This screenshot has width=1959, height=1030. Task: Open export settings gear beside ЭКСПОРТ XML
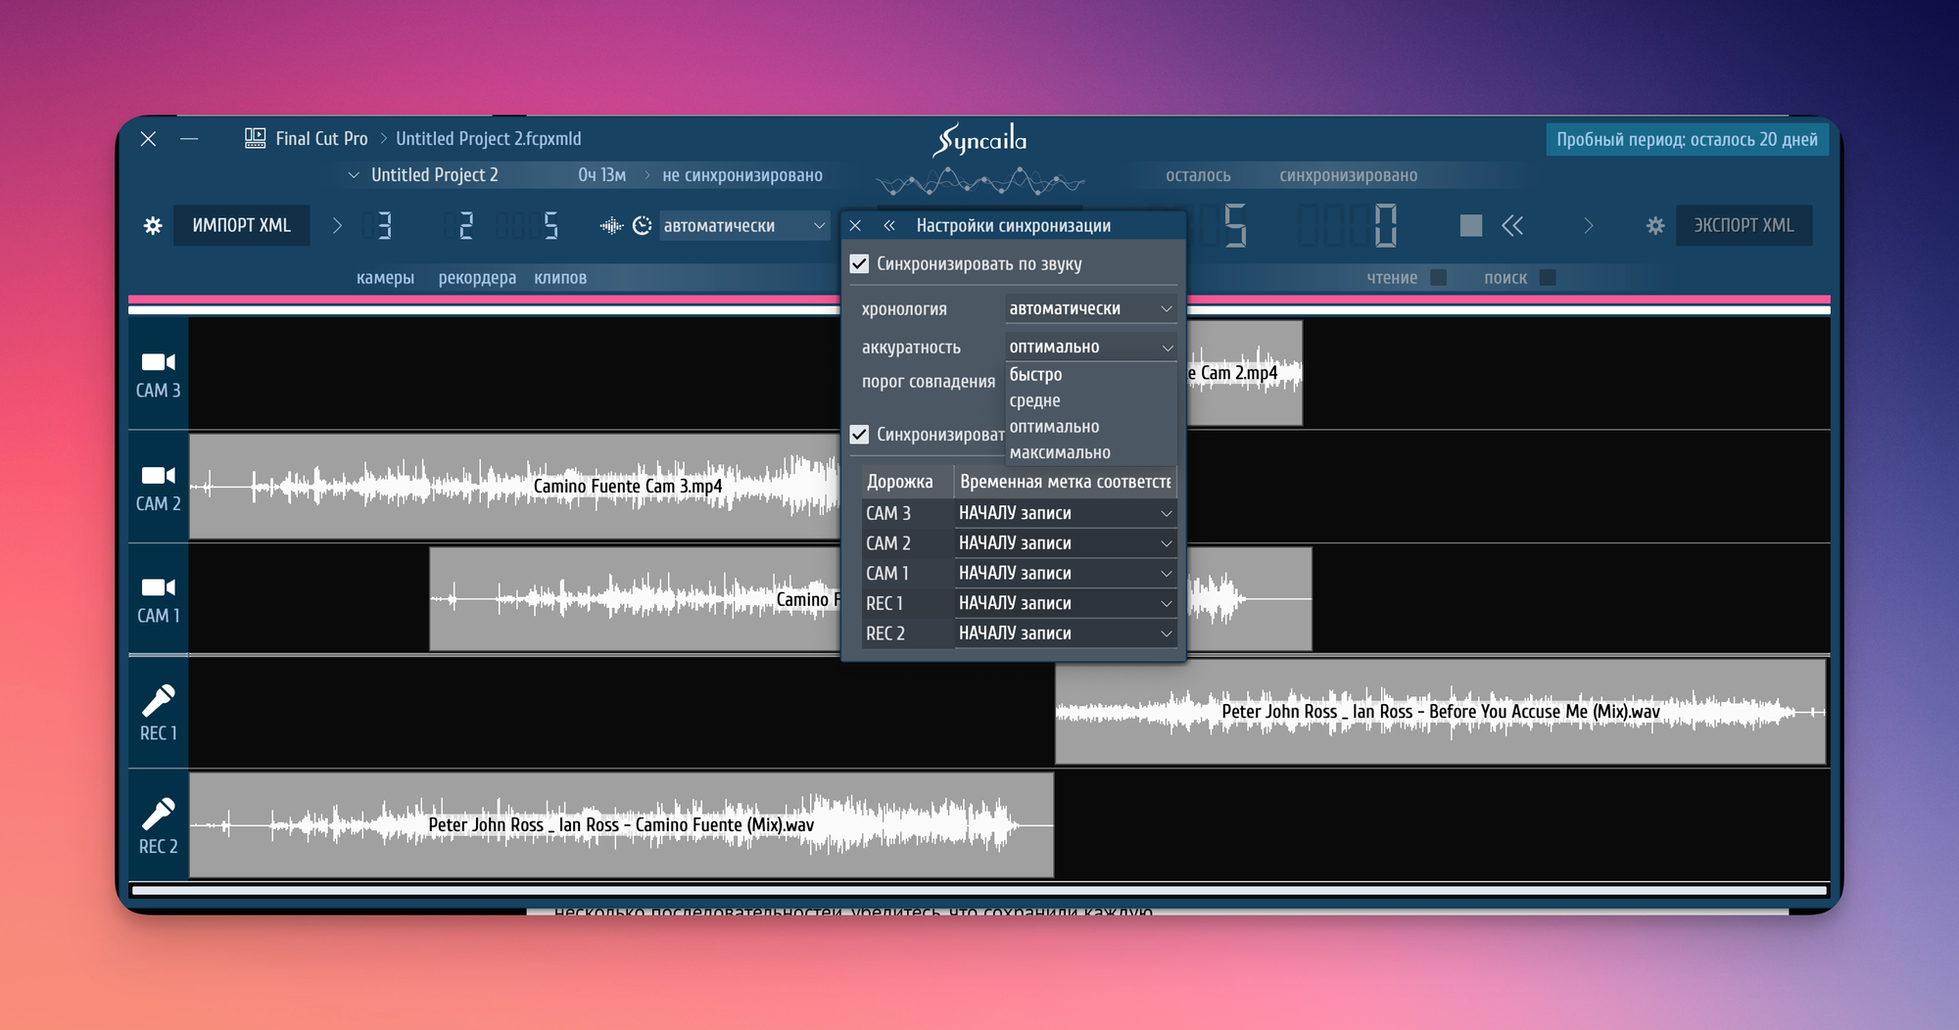pos(1655,226)
